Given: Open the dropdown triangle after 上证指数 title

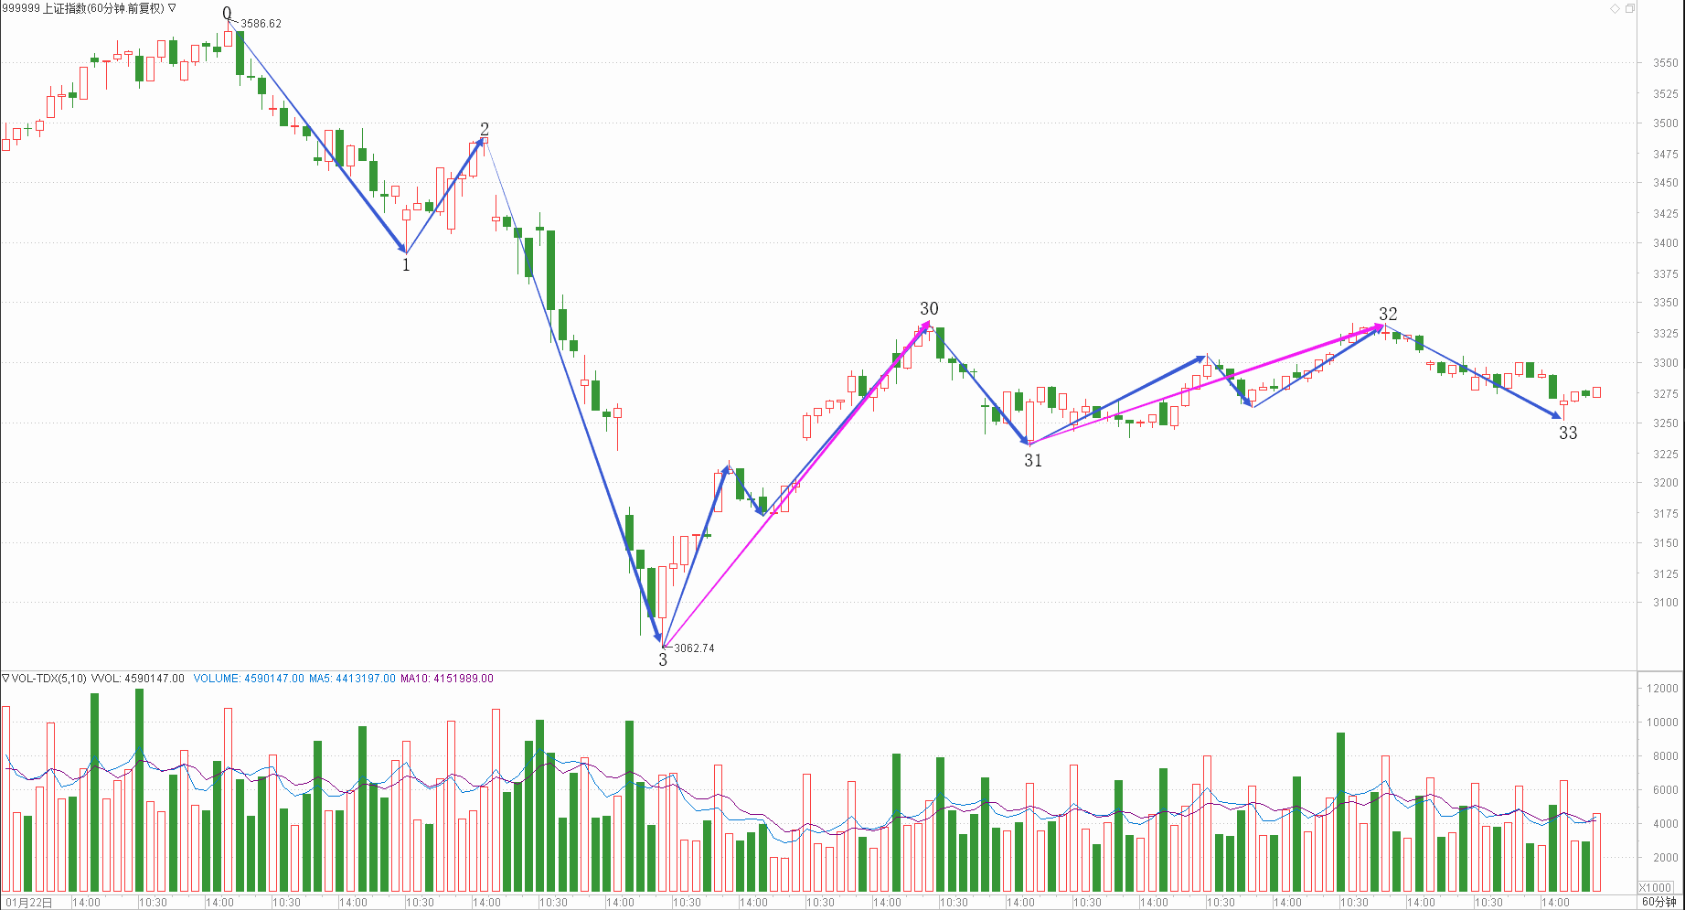Looking at the screenshot, I should pos(172,8).
